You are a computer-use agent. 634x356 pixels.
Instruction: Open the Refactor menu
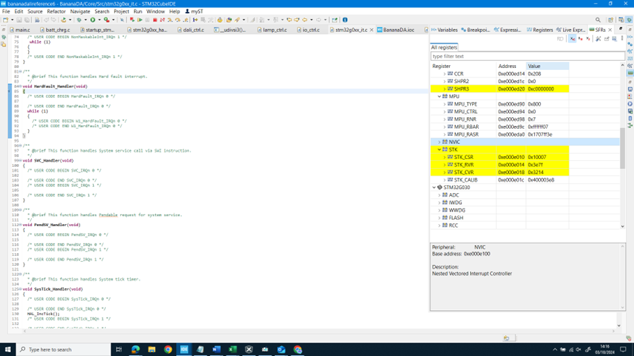pyautogui.click(x=56, y=11)
